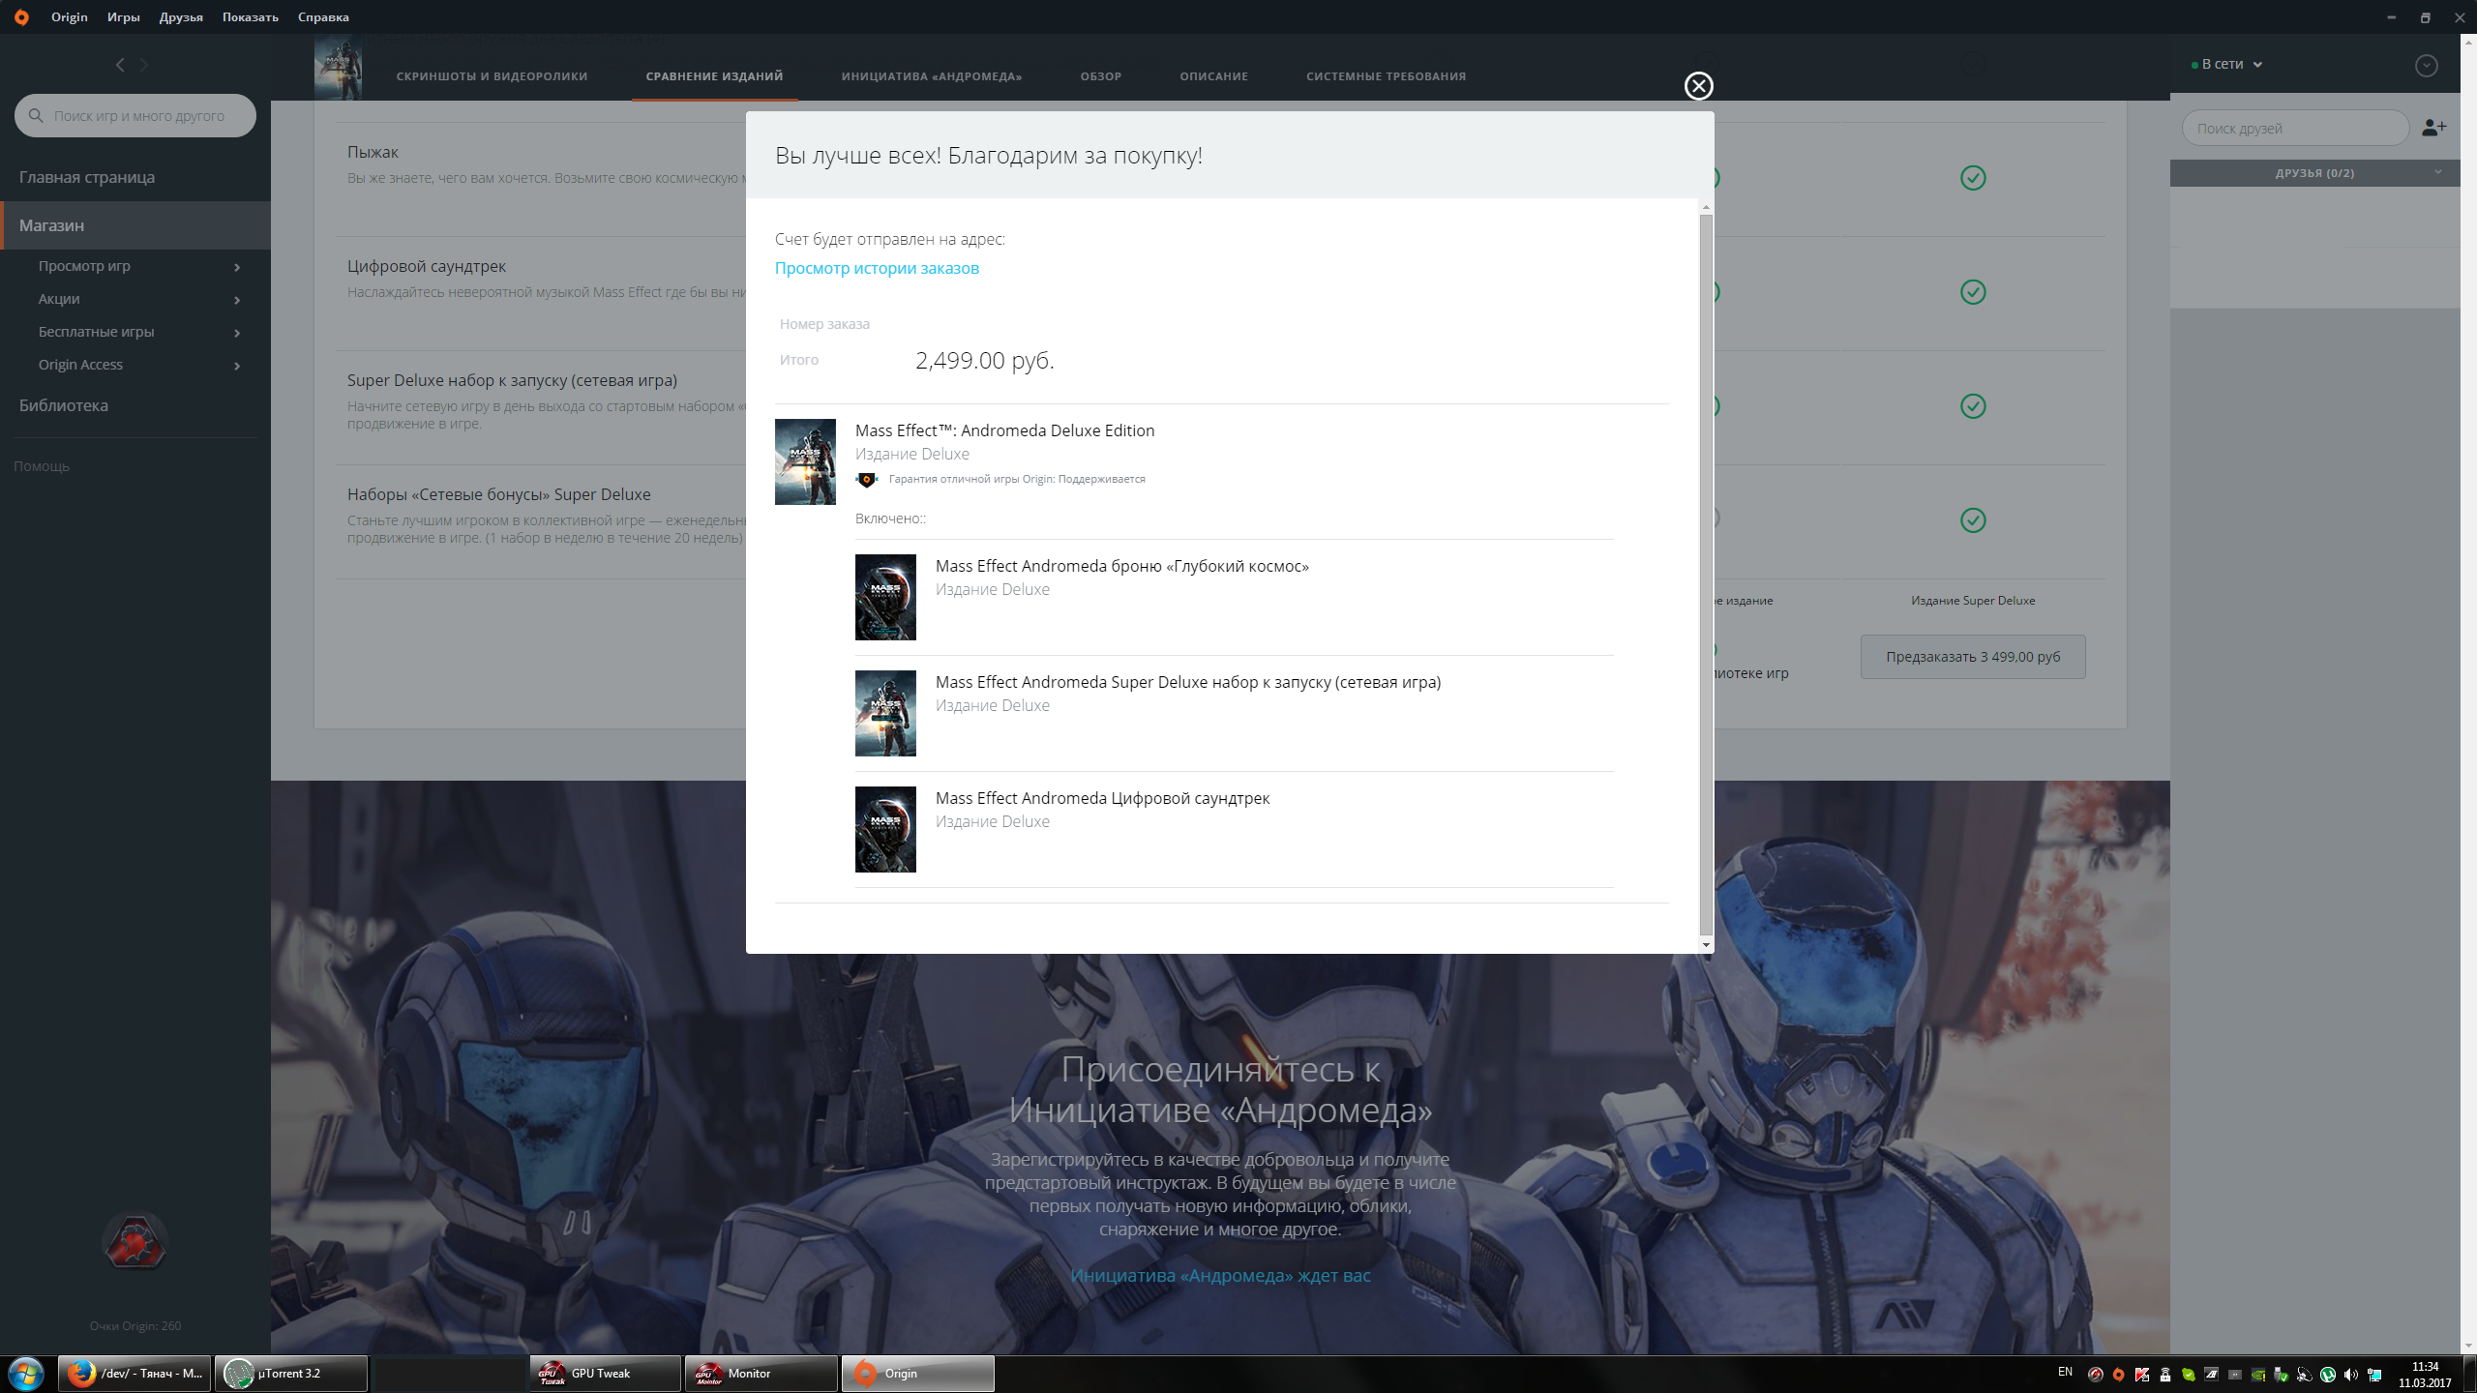Viewport: 2477px width, 1393px height.
Task: Click the add friend icon
Action: 2433,128
